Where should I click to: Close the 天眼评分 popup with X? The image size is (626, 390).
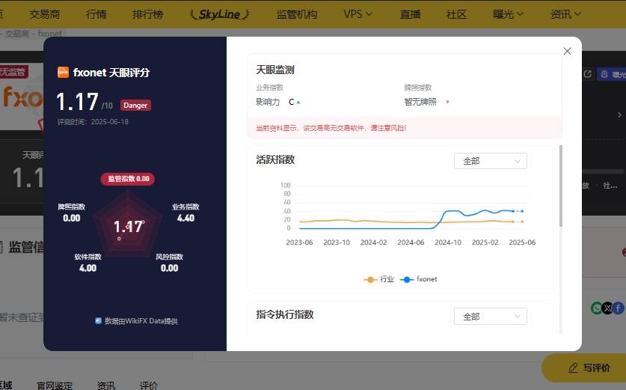[x=567, y=51]
